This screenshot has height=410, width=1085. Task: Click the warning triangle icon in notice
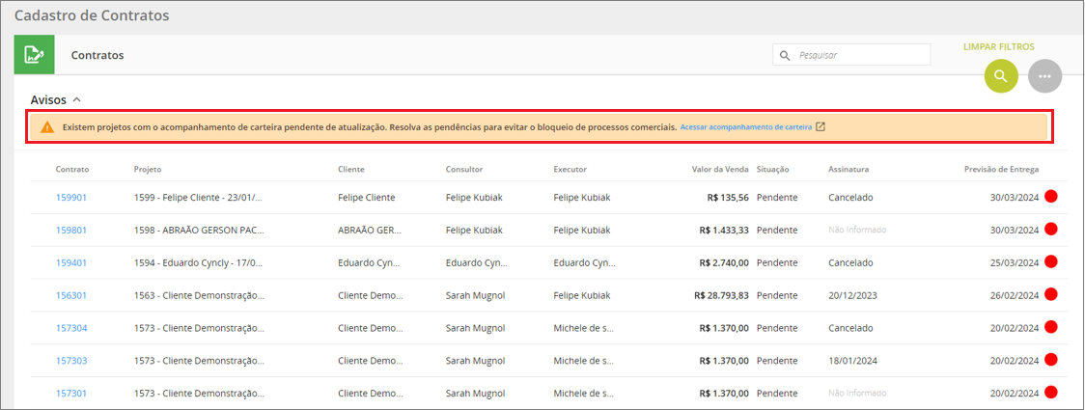46,127
